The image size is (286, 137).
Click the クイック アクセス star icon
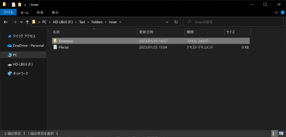[10, 36]
